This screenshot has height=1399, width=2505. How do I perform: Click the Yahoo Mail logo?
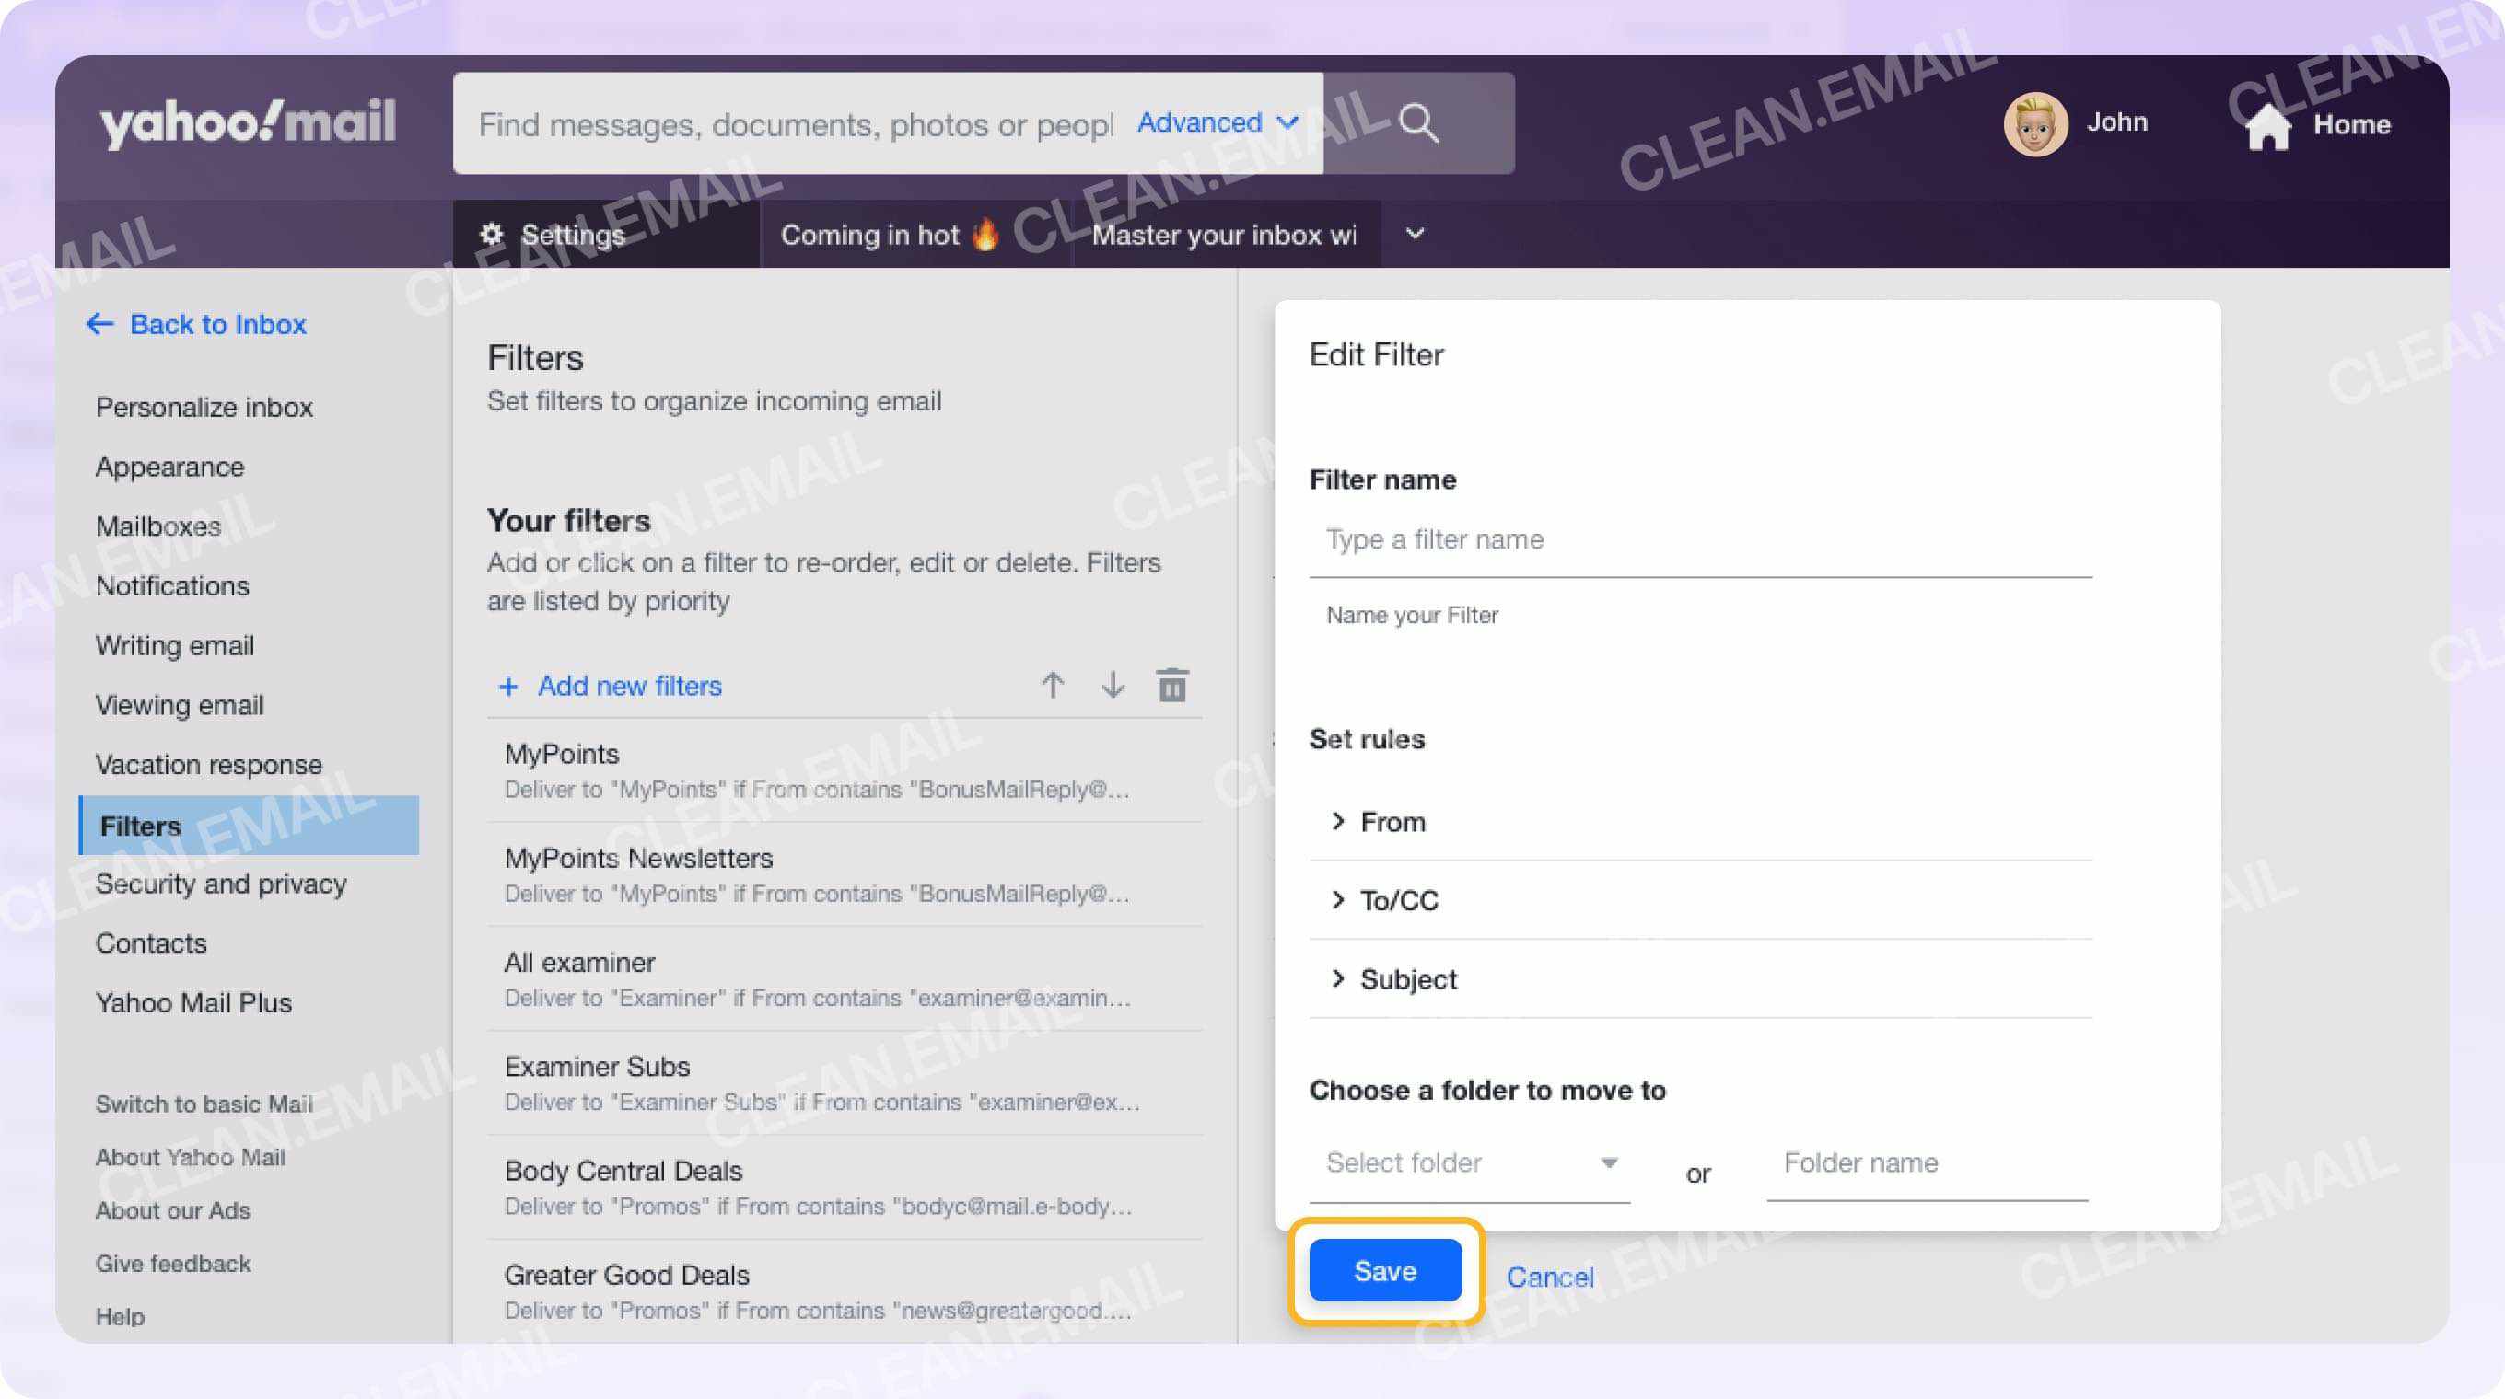248,121
